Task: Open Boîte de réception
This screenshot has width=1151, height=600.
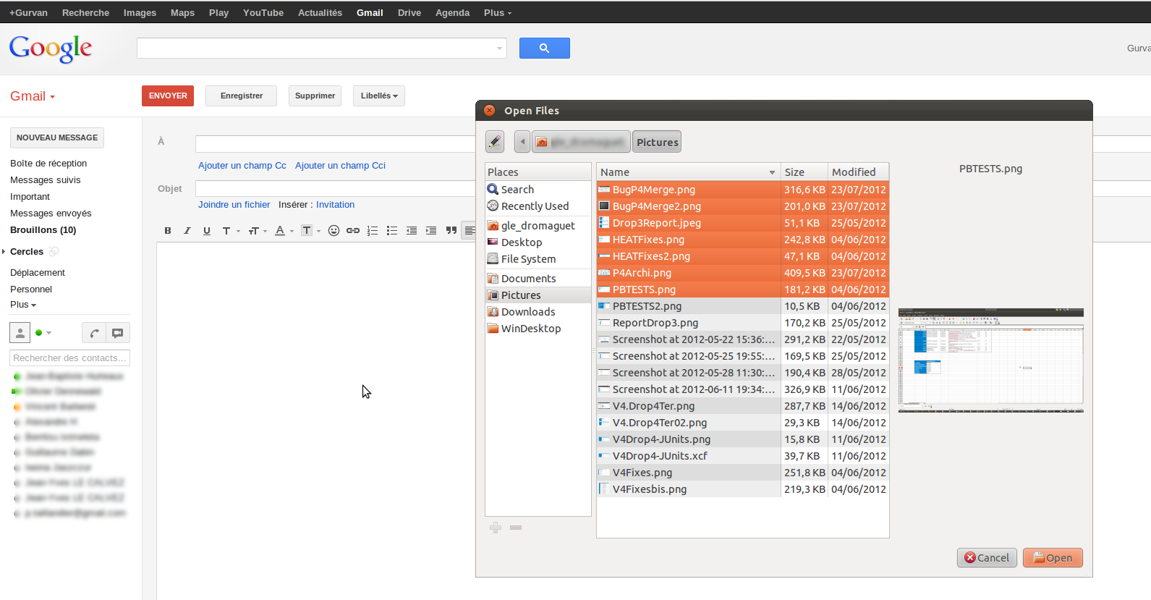Action: (x=48, y=164)
